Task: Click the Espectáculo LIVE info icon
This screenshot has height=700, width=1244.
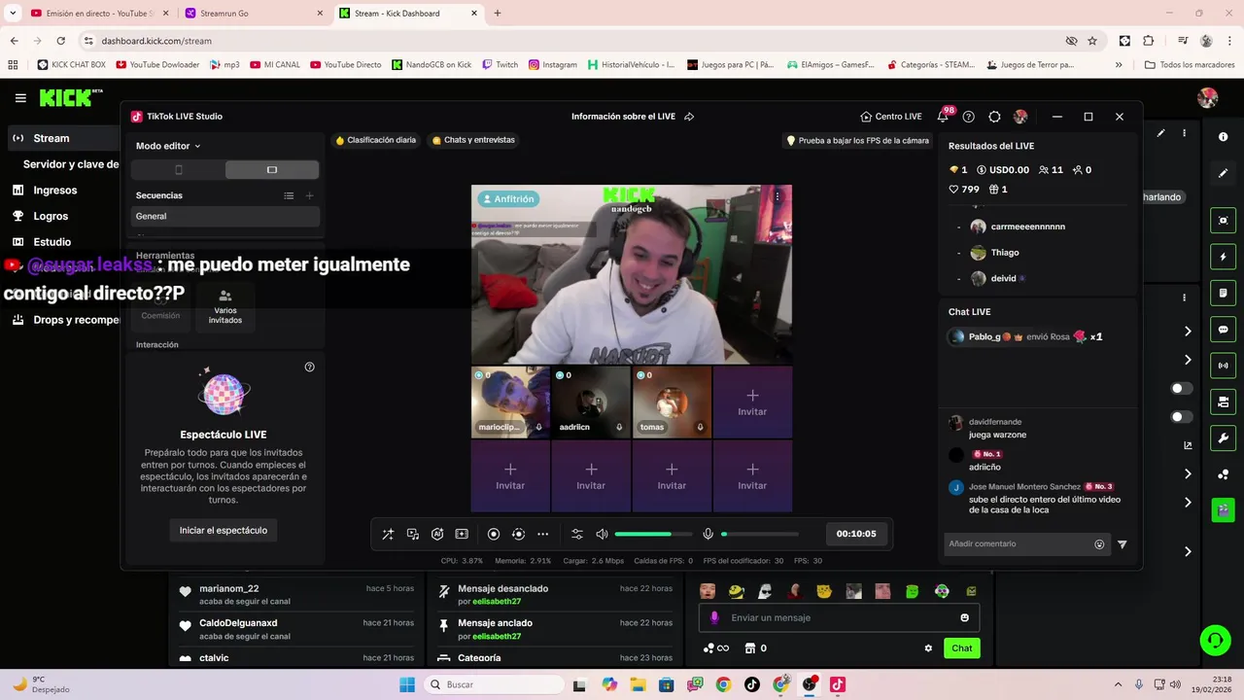Action: click(x=310, y=367)
